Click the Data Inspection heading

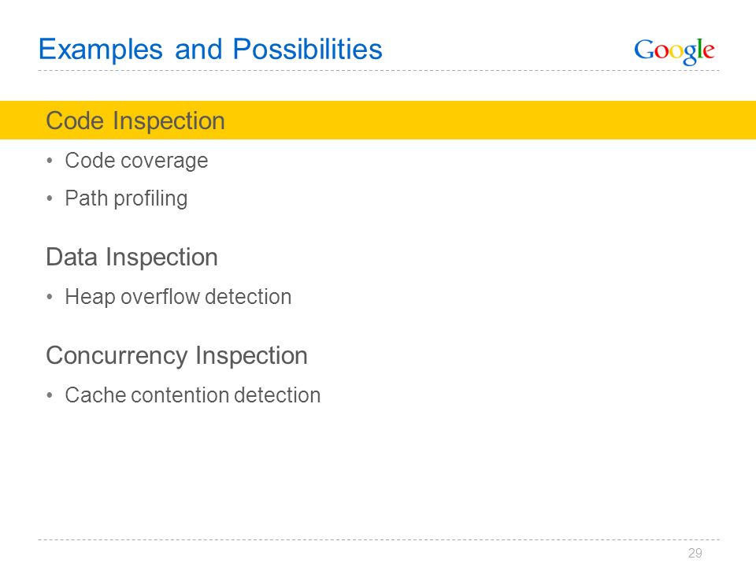(132, 257)
